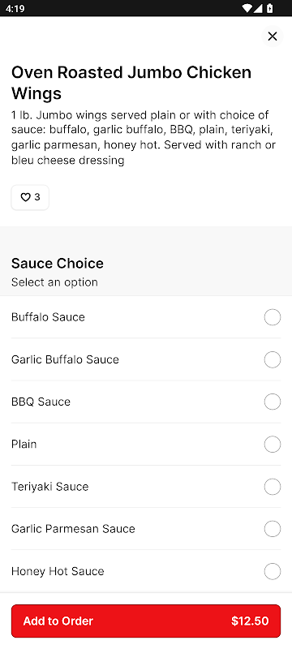Tap the Sauce Choice section header

click(57, 263)
